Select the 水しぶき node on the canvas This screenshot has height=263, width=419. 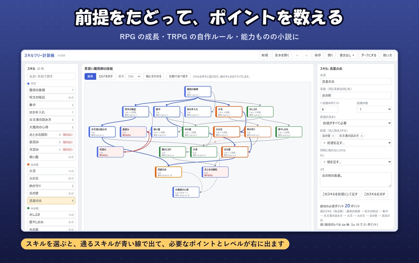coord(260,112)
